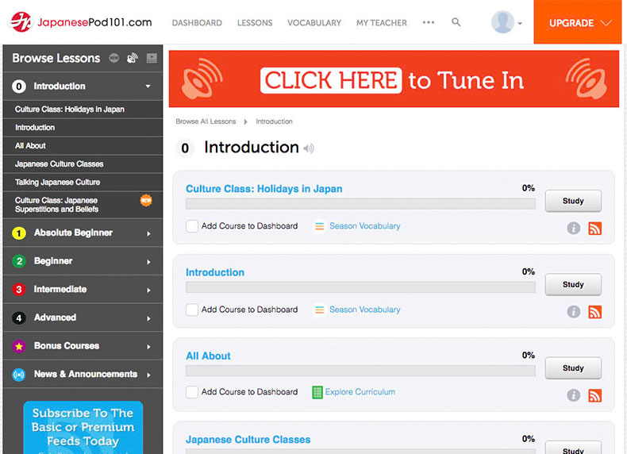
Task: Open the MY TEACHER menu
Action: (382, 23)
